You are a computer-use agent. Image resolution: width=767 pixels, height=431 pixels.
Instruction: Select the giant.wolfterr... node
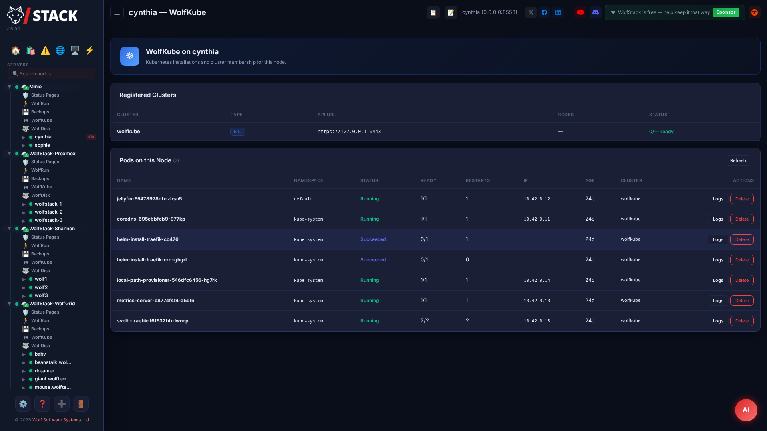coord(53,379)
